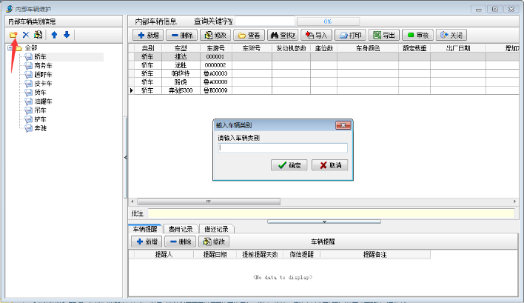Collapse the bottom panel using the chevron bar
The image size is (524, 303).
click(x=324, y=221)
